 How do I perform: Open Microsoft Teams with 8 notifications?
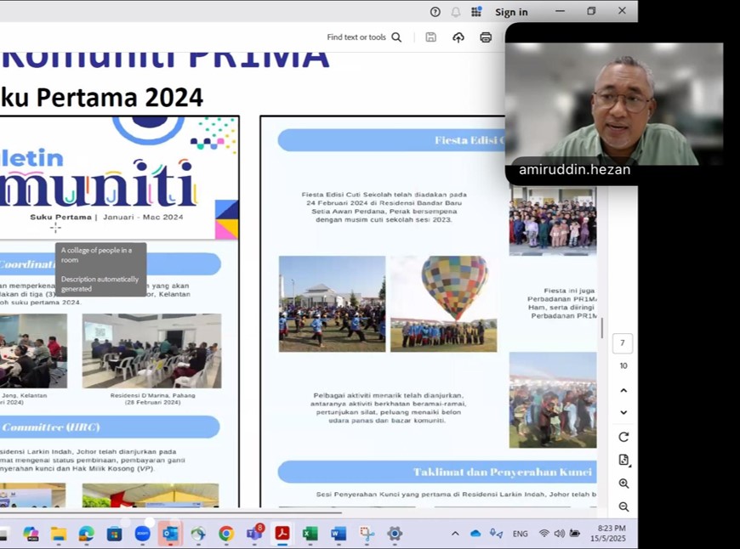(254, 534)
